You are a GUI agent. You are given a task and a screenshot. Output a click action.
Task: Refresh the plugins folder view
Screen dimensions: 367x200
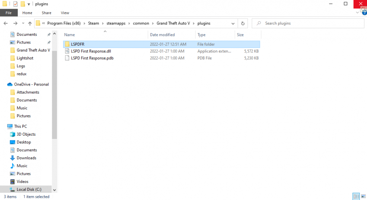click(x=243, y=23)
